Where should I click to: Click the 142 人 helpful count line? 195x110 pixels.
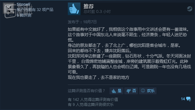93,99
